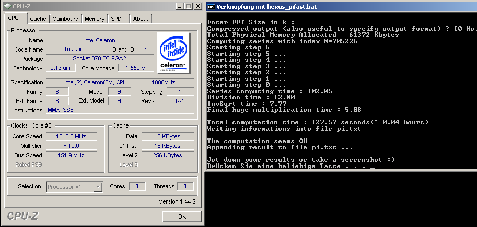Click the Instructions field MMX, SSE
Image resolution: width=477 pixels, height=227 pixels.
pyautogui.click(x=120, y=110)
